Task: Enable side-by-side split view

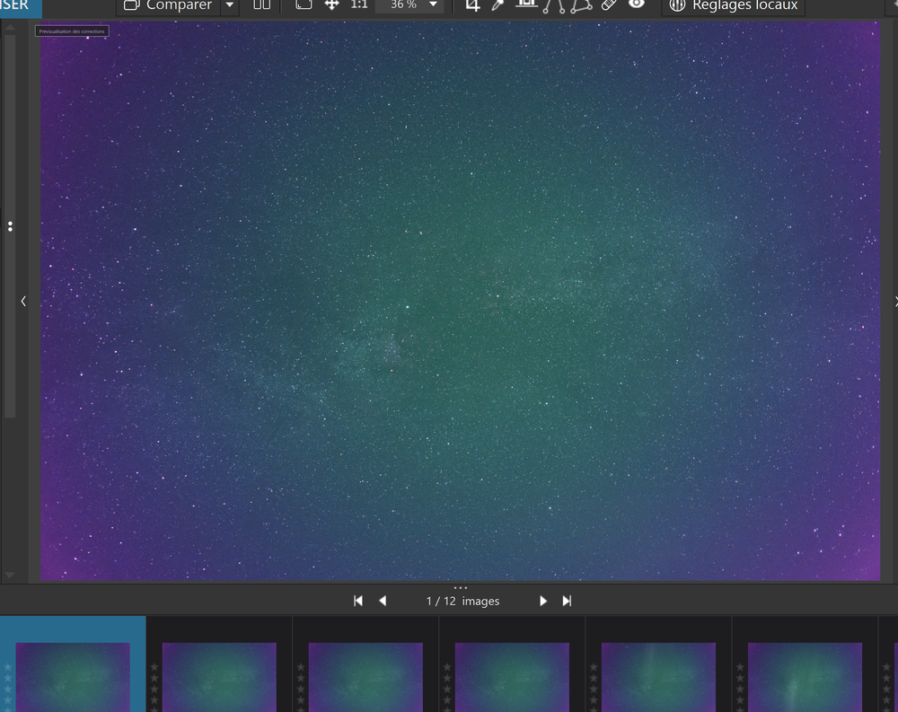Action: [x=261, y=4]
